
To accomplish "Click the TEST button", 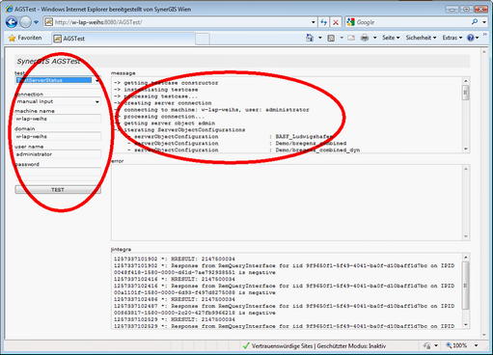I will [58, 190].
